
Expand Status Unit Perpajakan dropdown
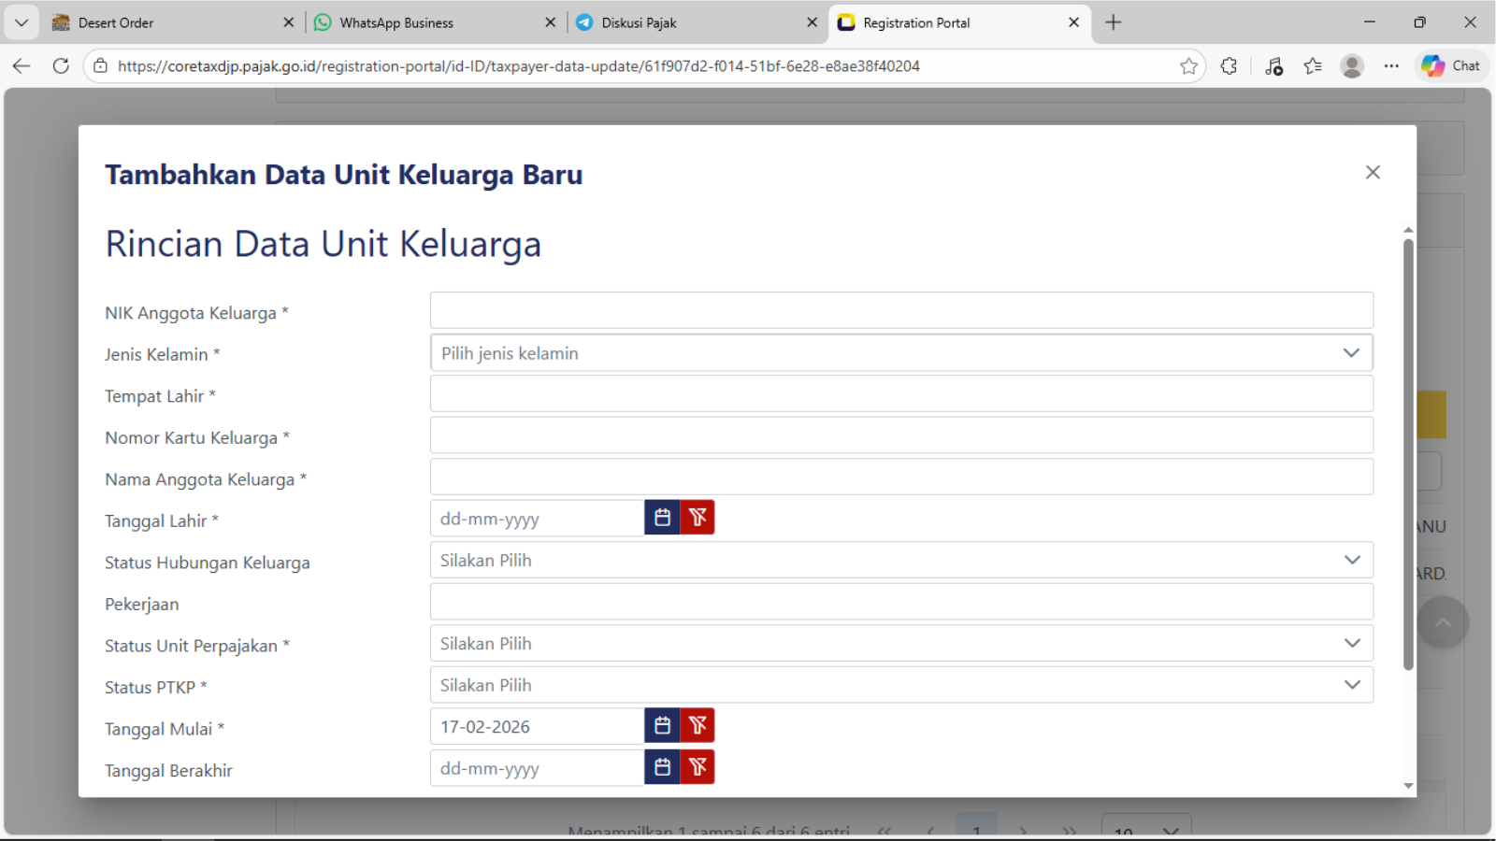(x=900, y=644)
